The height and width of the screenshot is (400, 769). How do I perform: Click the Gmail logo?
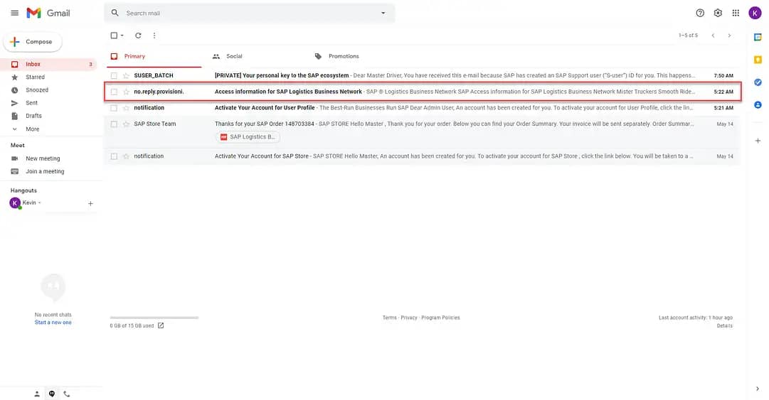click(48, 13)
